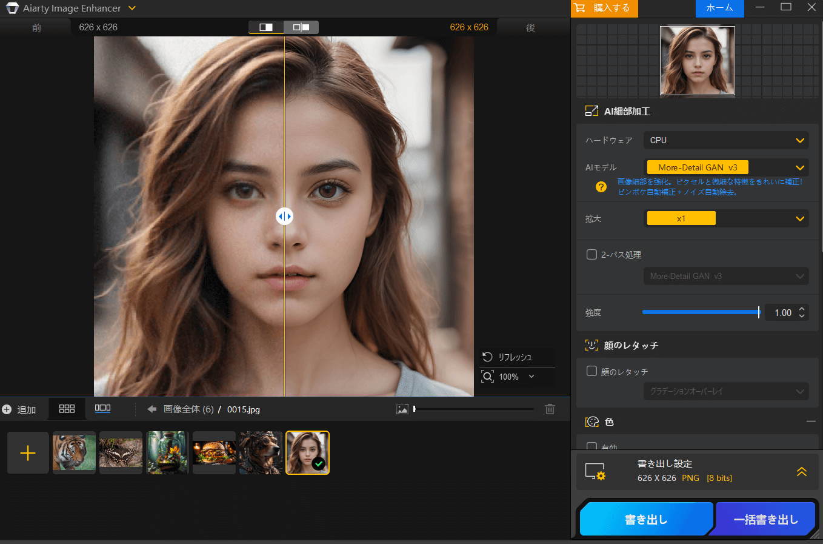Enable the 2-パス処理 checkbox

click(591, 255)
